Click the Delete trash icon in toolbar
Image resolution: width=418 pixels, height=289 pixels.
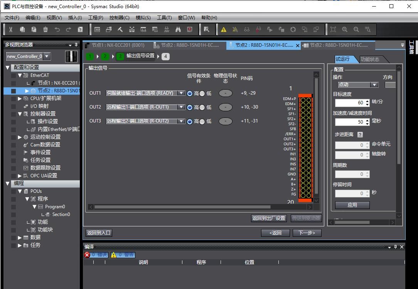46,29
